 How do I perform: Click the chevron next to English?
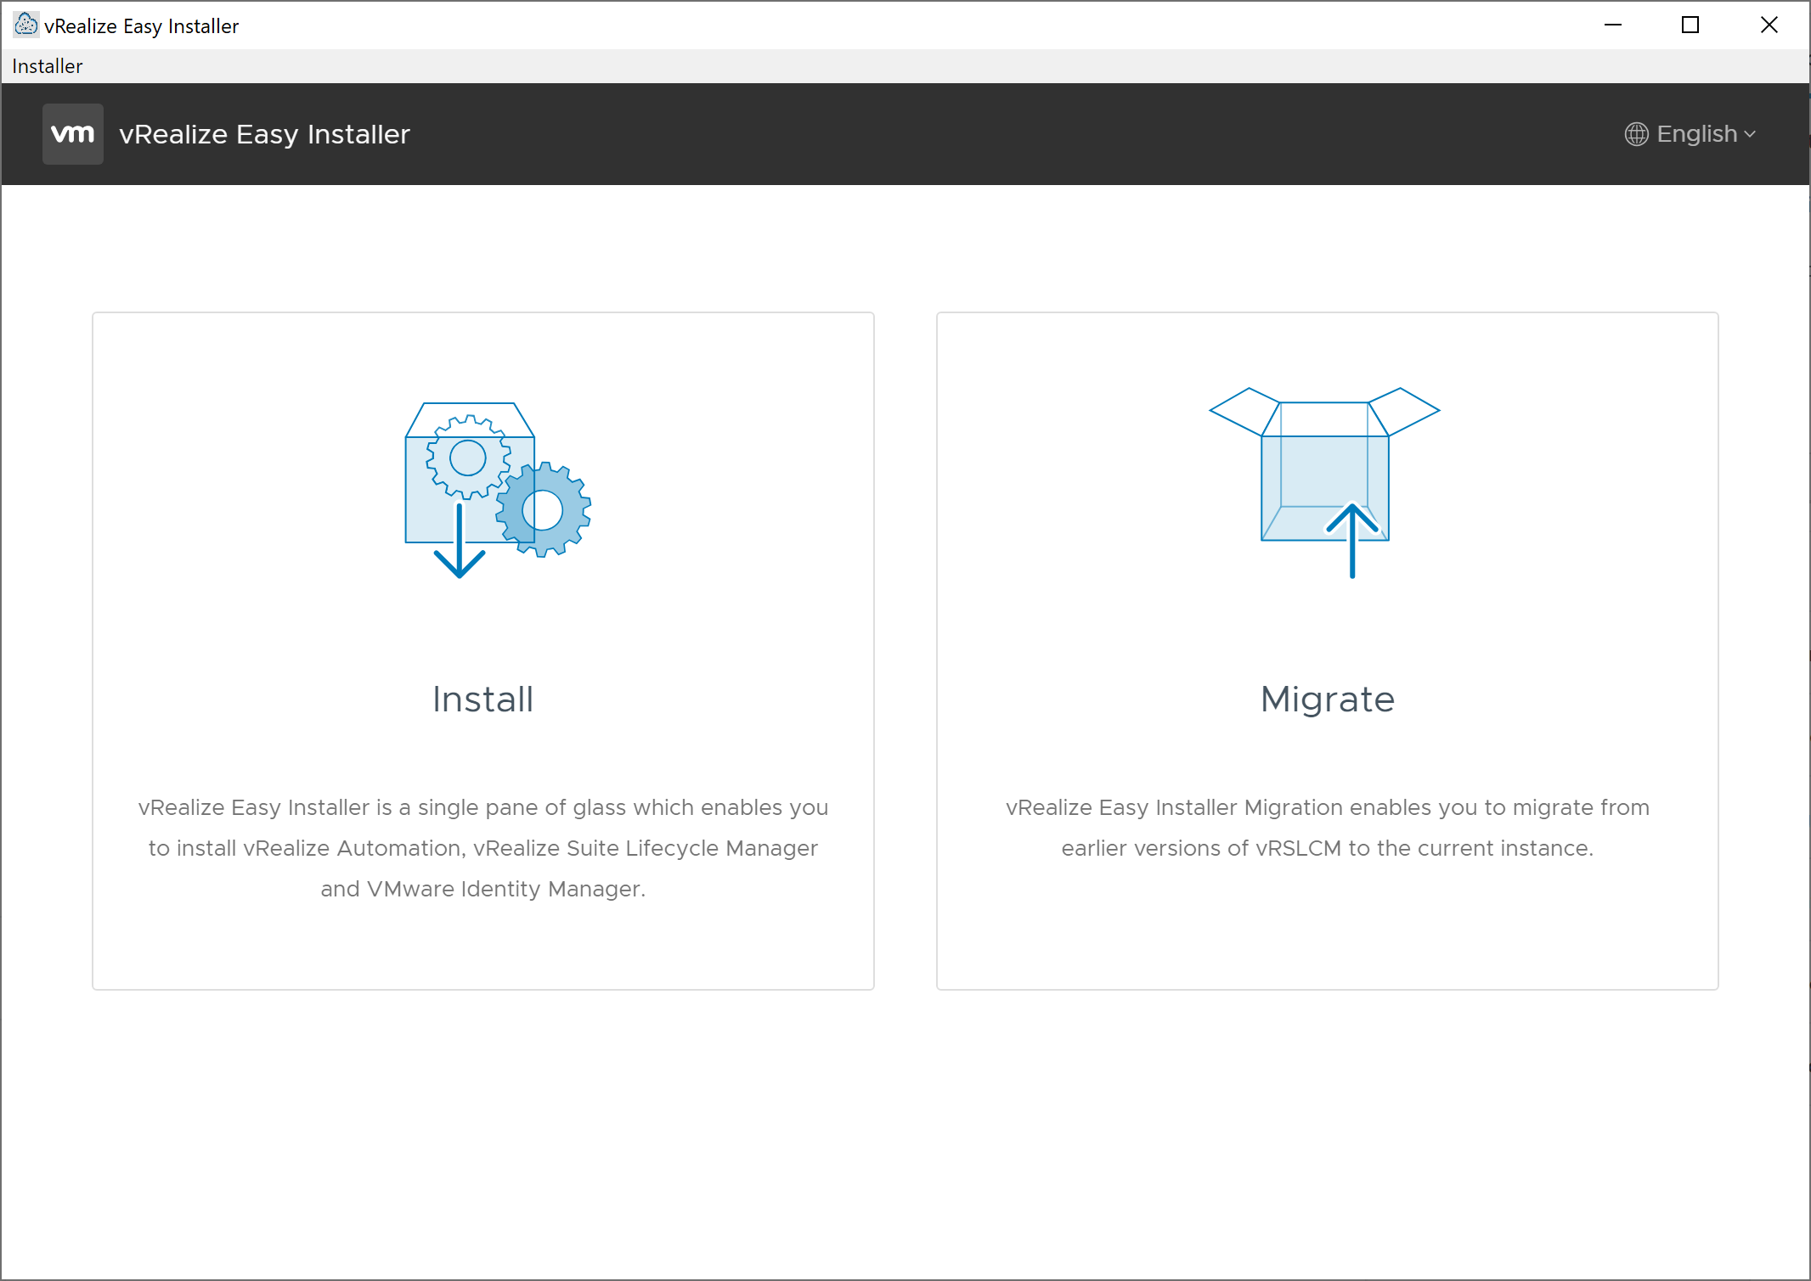pos(1750,135)
